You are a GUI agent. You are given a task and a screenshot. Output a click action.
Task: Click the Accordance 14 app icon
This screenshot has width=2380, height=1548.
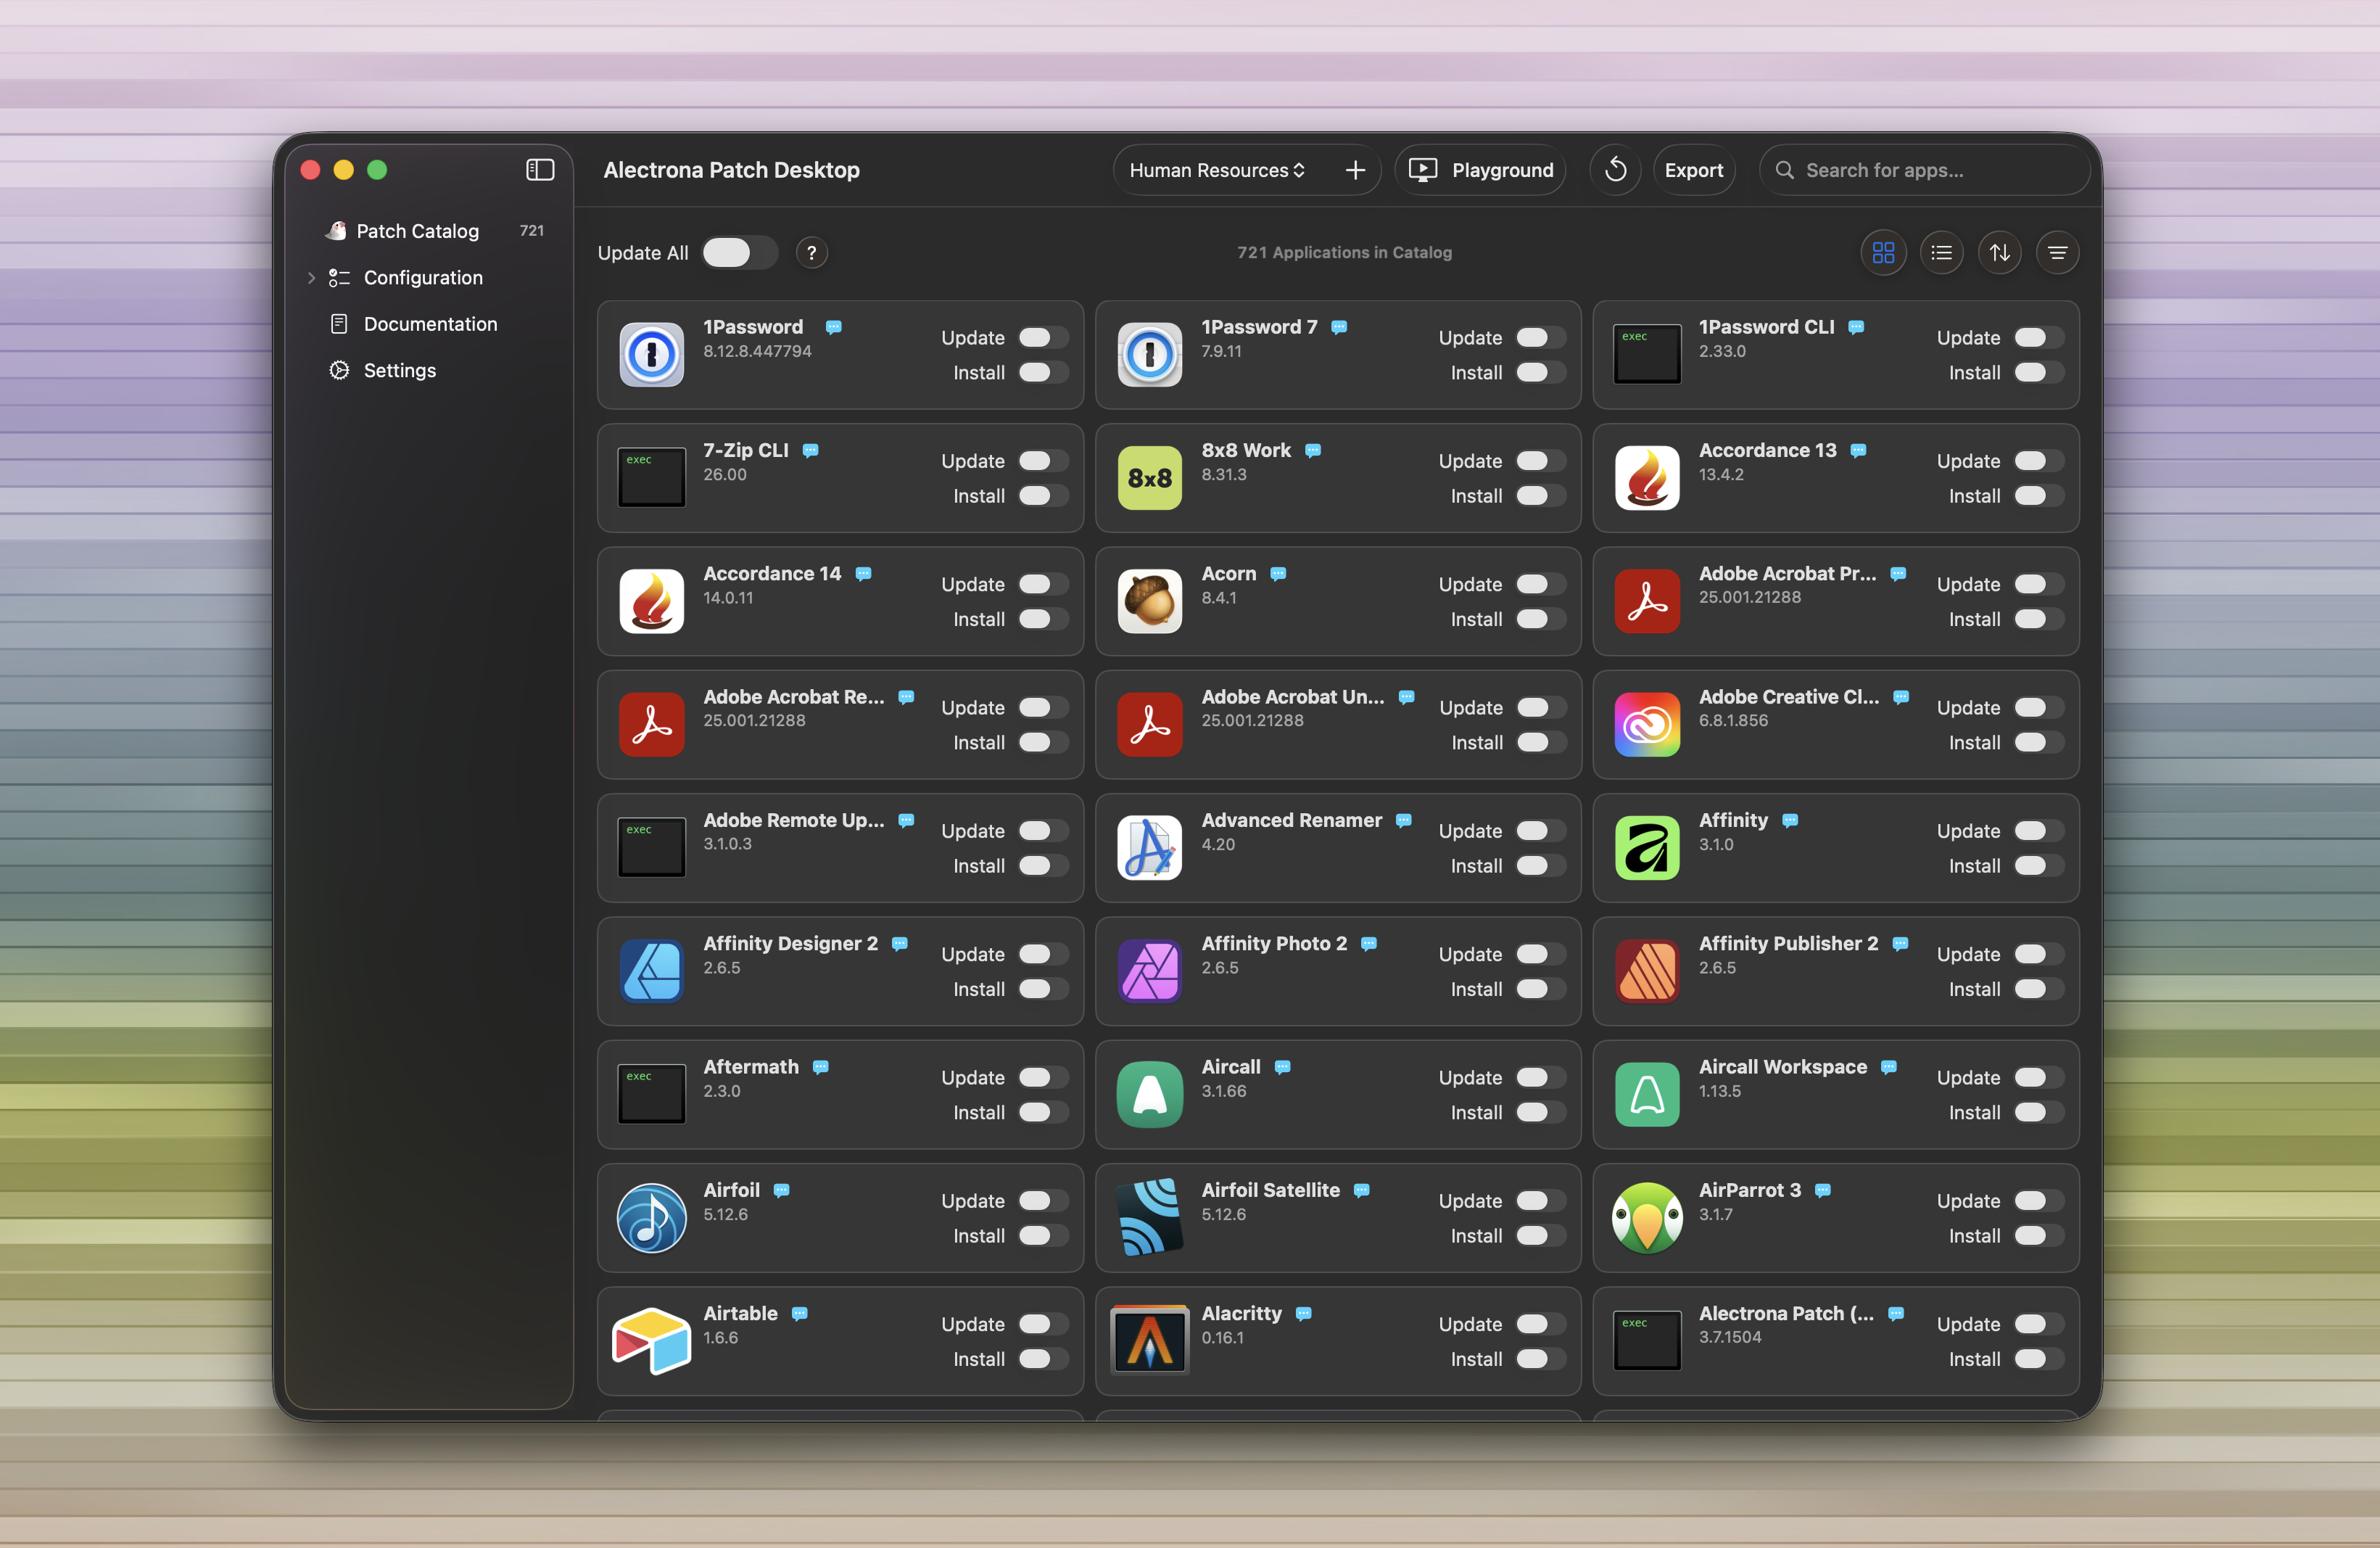tap(651, 601)
